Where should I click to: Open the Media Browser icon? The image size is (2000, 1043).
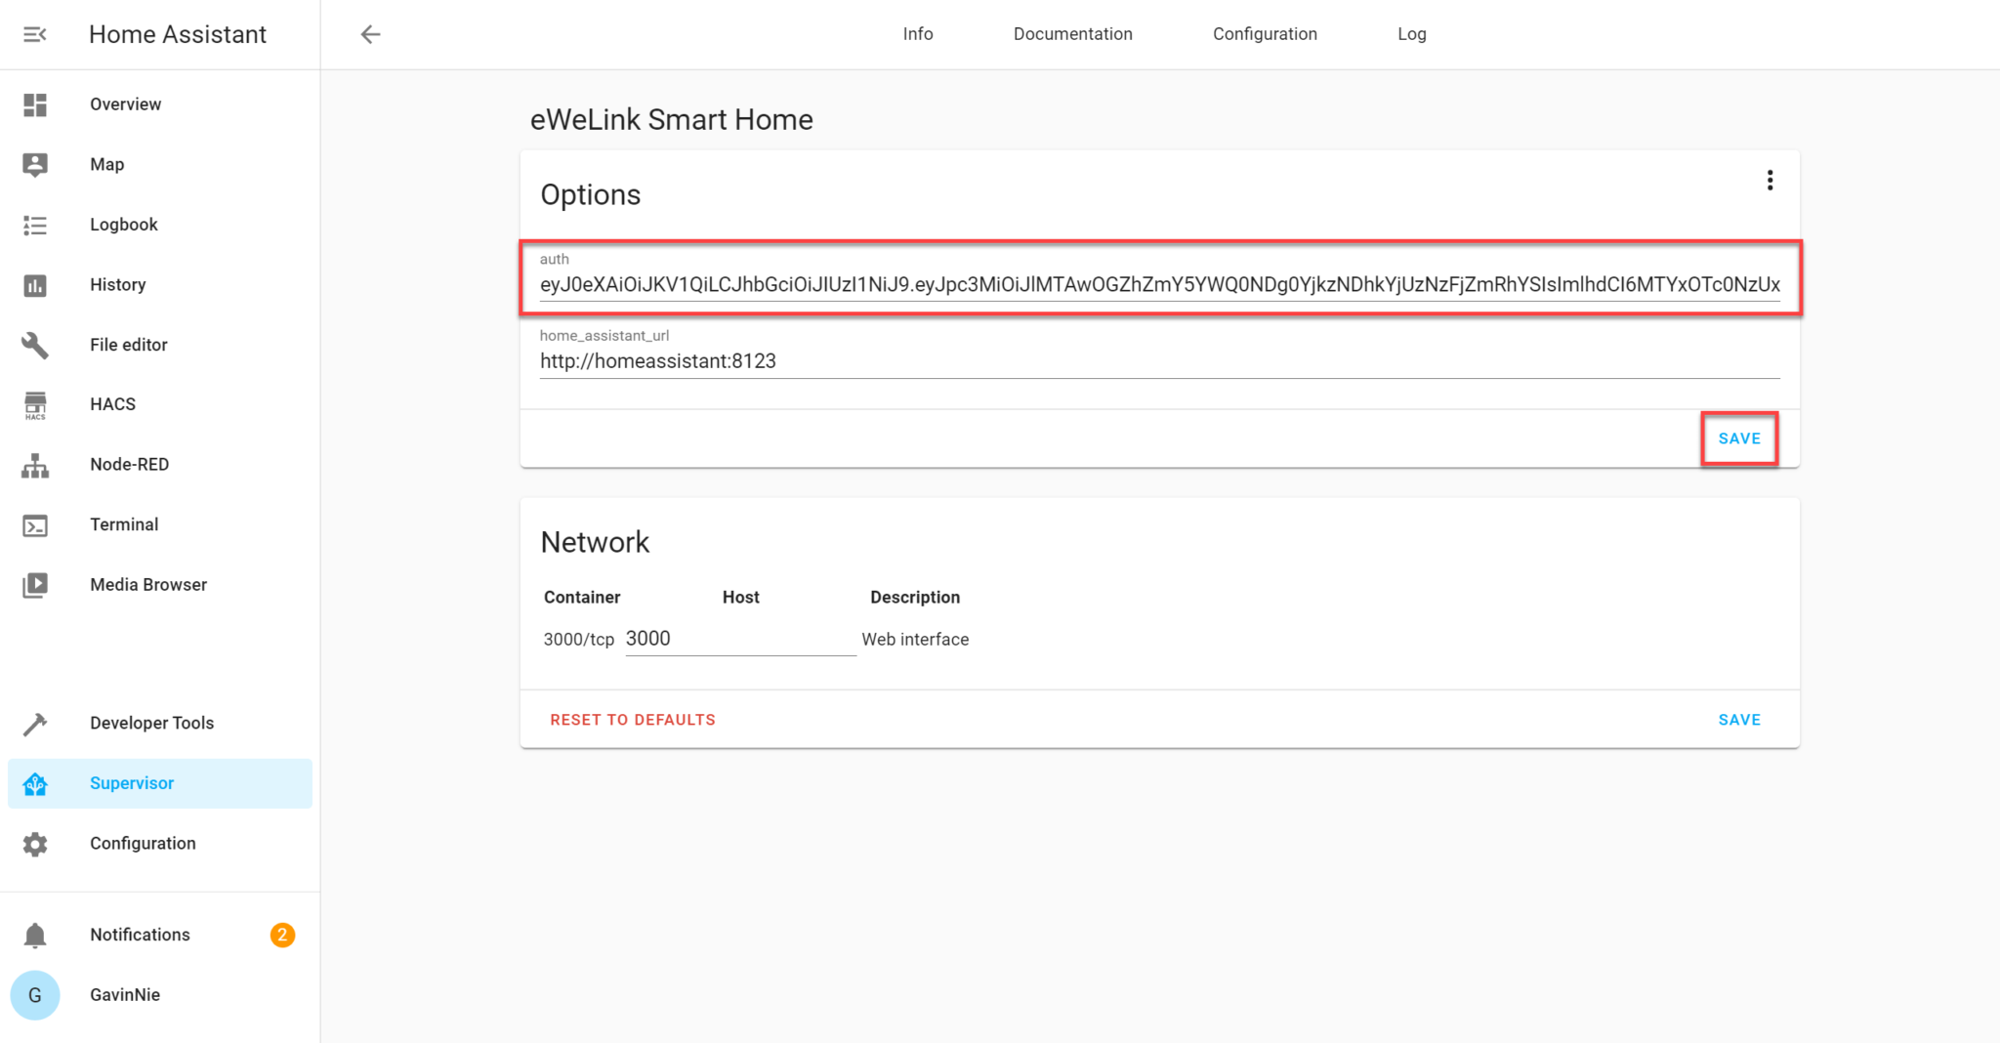click(x=35, y=585)
